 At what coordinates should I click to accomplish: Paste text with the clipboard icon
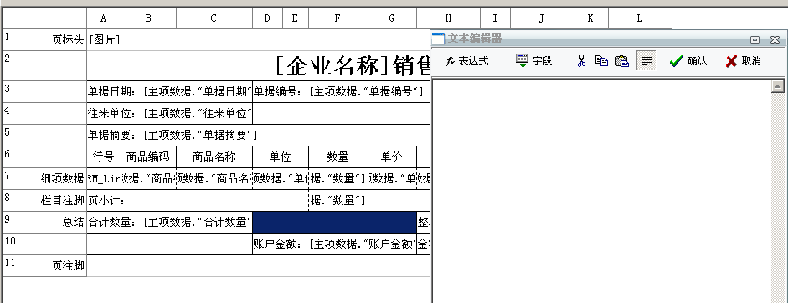622,61
